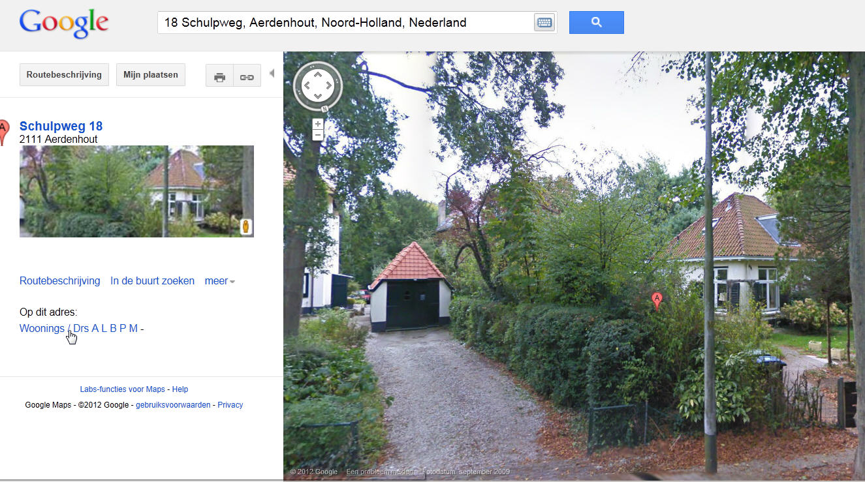The height and width of the screenshot is (482, 865).
Task: Open the Routebeschrijving button
Action: point(64,75)
